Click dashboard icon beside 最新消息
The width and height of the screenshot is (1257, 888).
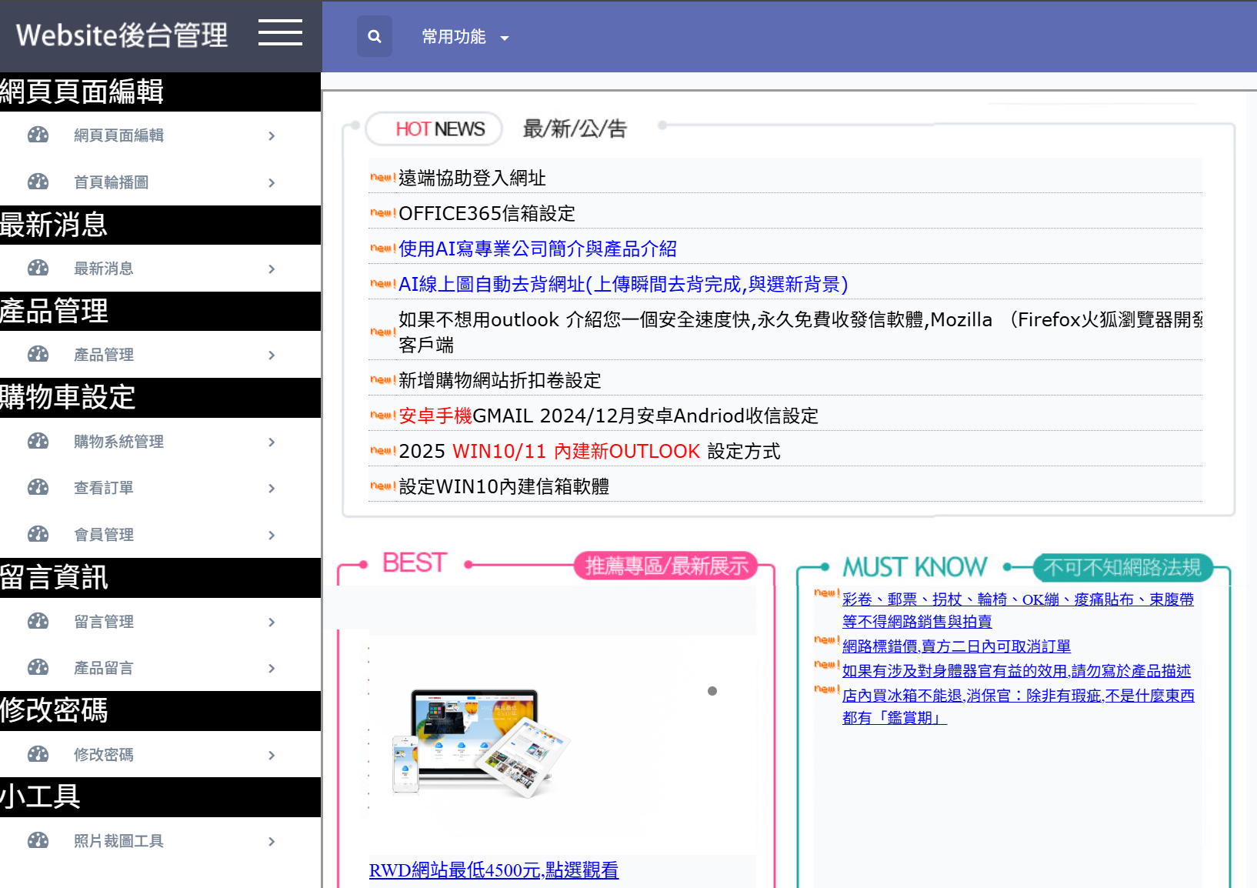tap(38, 269)
